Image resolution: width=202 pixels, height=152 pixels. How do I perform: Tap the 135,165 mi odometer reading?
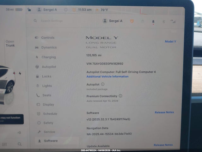94,55
